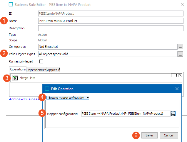Click the Edit Operation title text
Screen dimensions: 187x142
pos(62,89)
